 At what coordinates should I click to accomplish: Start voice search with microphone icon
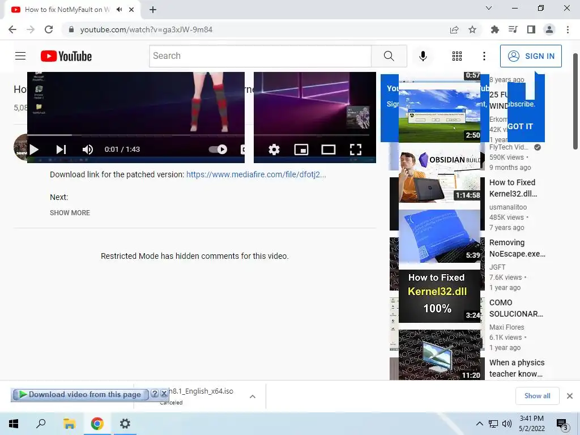tap(423, 56)
